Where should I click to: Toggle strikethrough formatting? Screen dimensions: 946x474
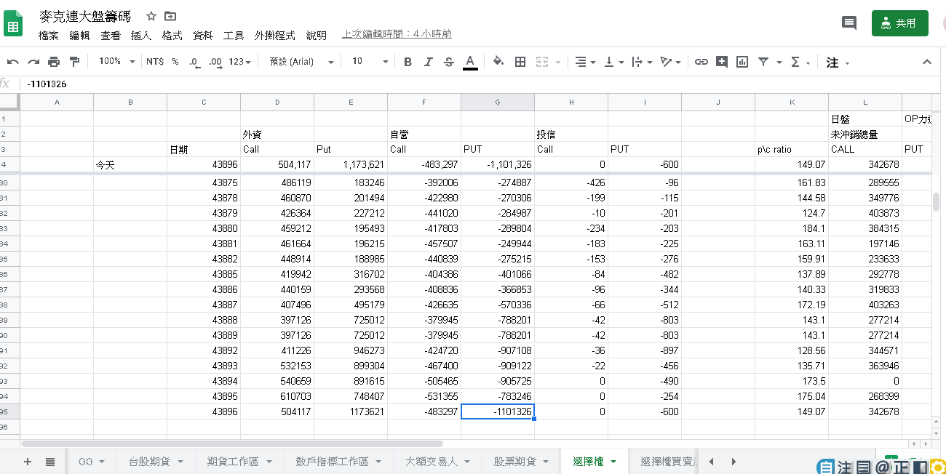point(448,62)
